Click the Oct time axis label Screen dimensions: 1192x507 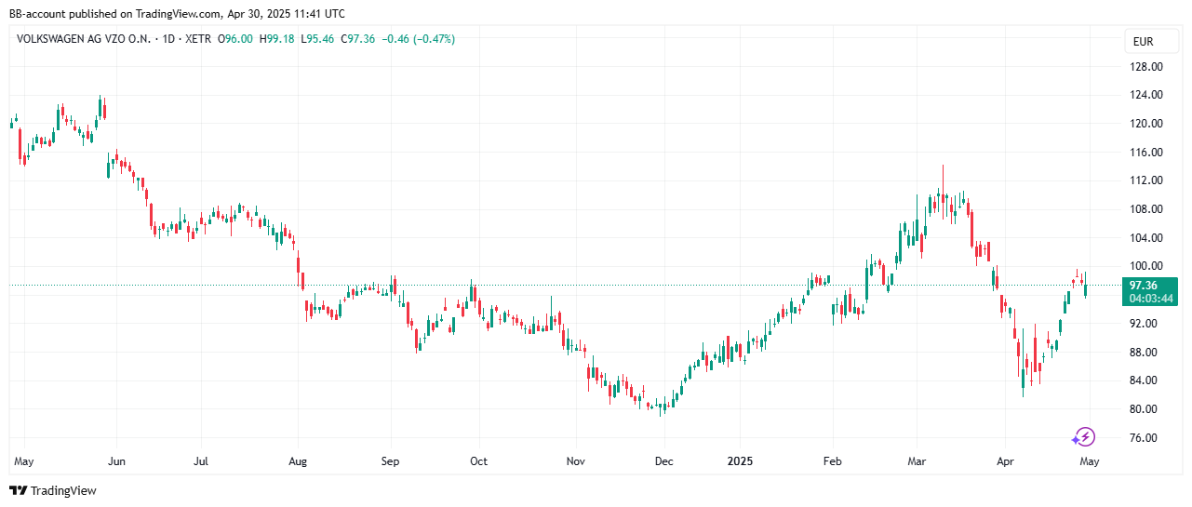click(478, 461)
